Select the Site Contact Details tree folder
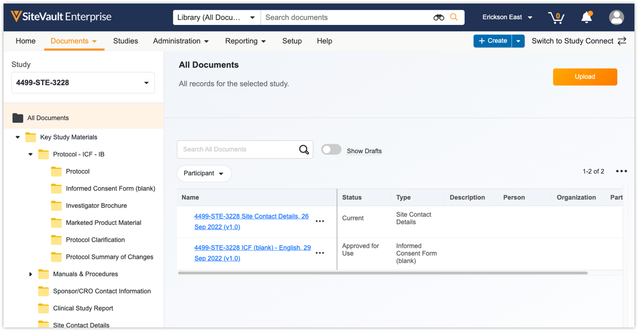638x331 pixels. click(81, 325)
